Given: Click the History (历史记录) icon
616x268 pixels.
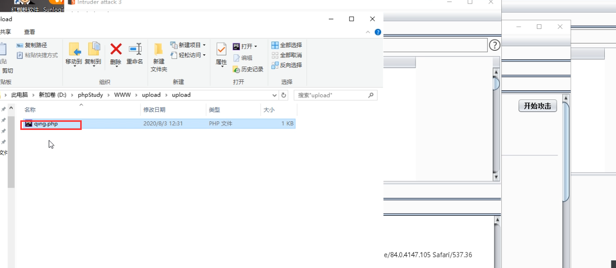Looking at the screenshot, I should [x=248, y=69].
